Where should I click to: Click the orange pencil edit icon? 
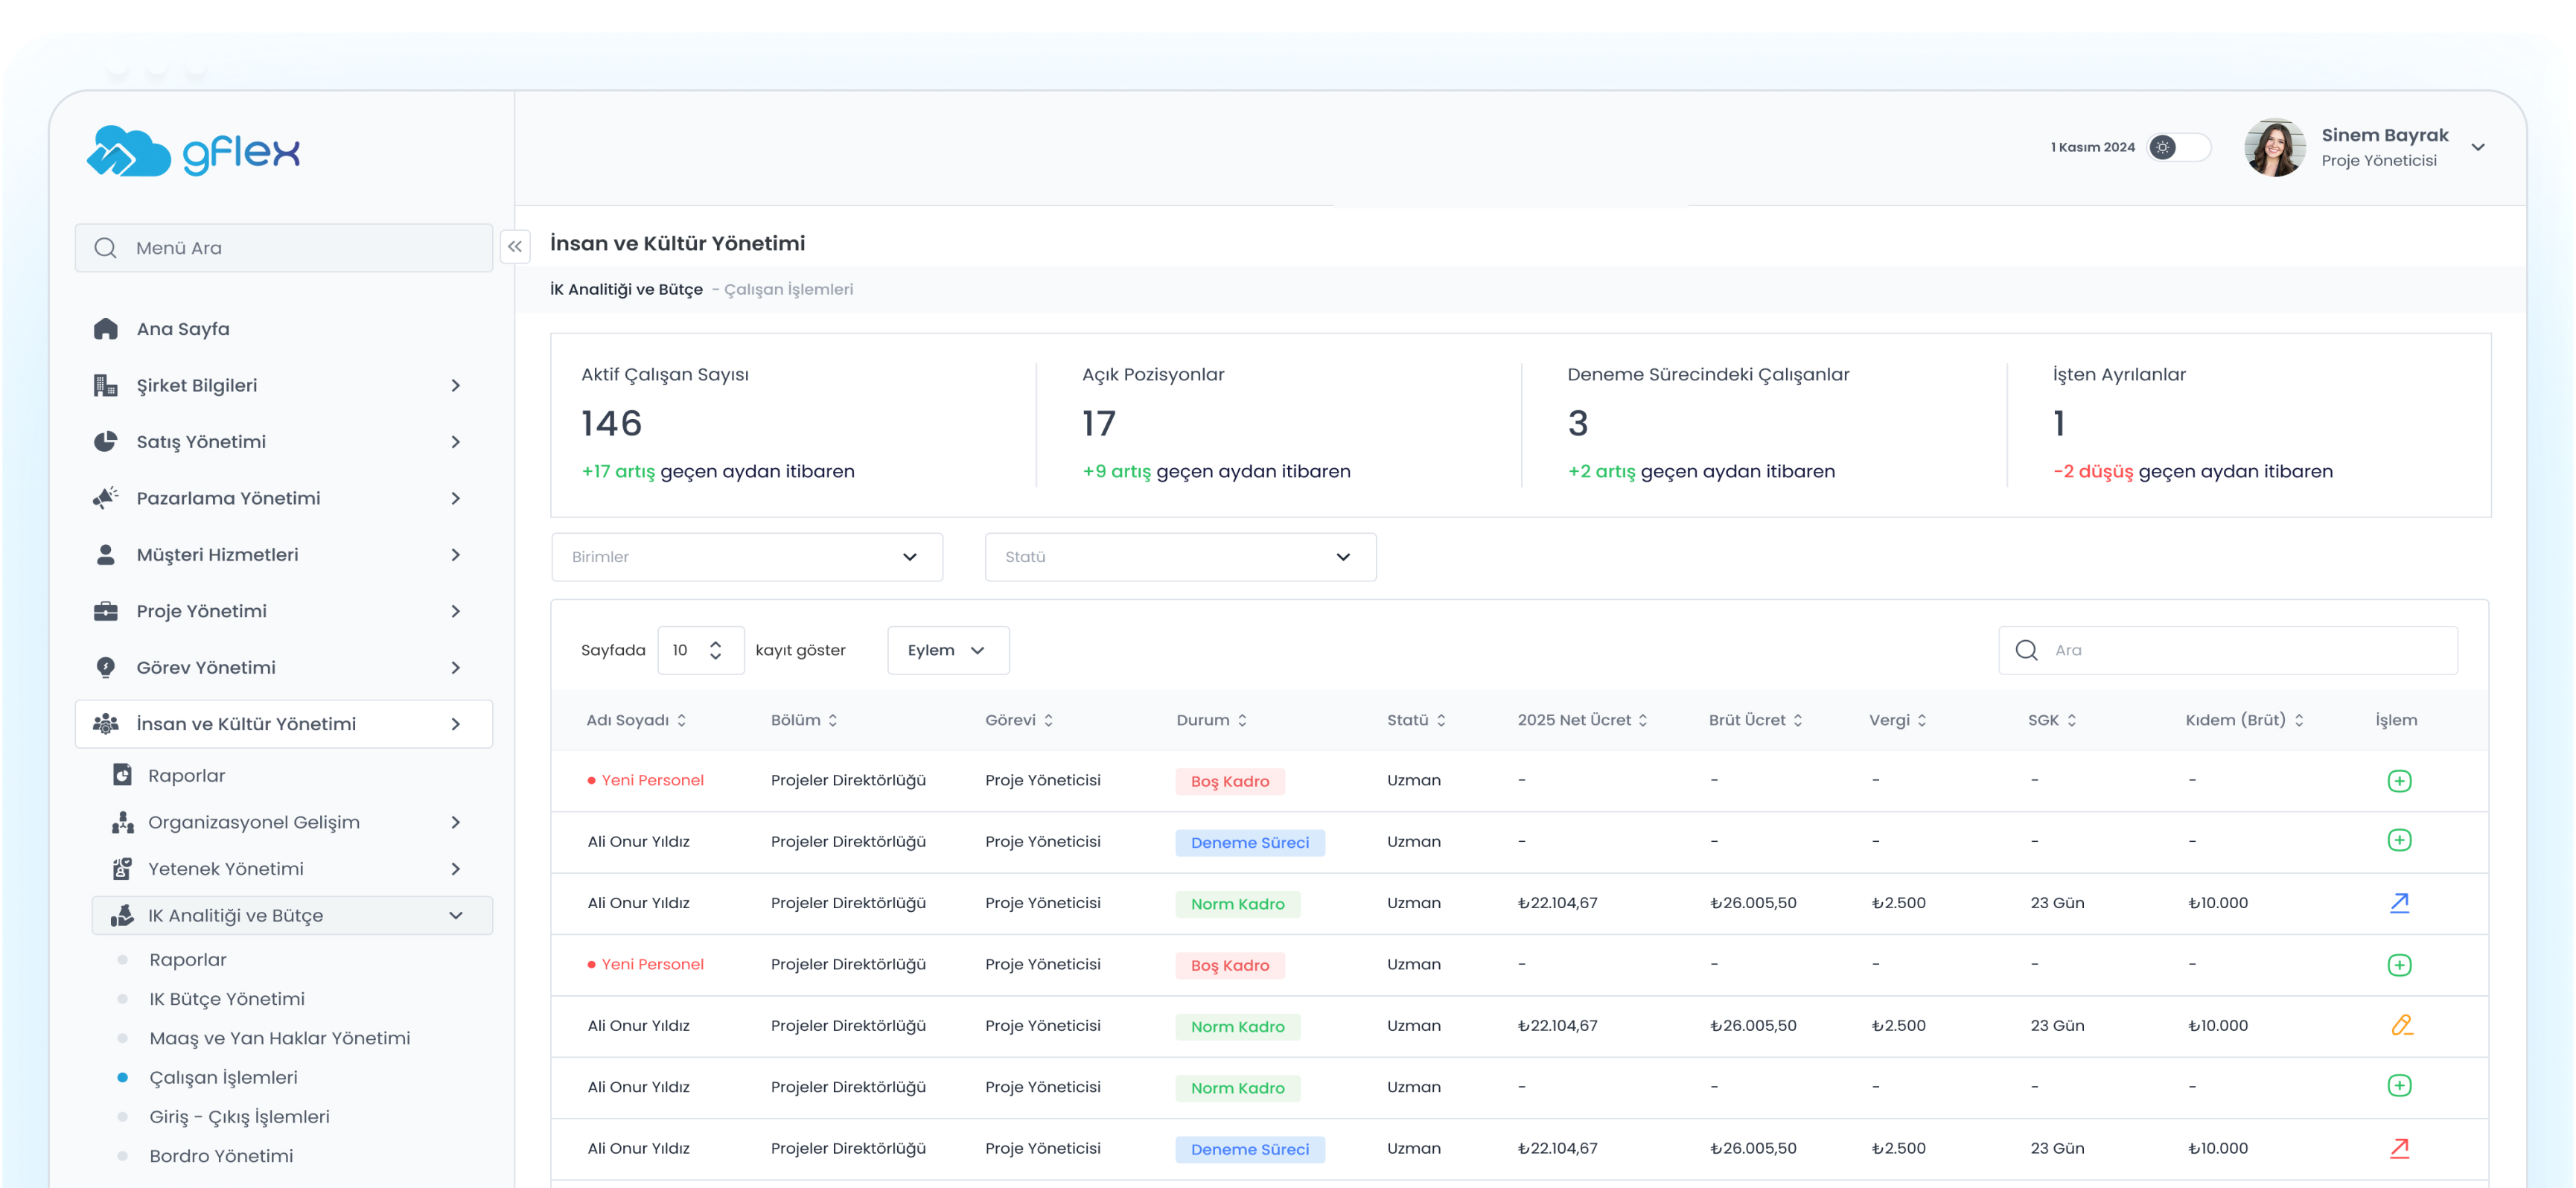[x=2400, y=1025]
